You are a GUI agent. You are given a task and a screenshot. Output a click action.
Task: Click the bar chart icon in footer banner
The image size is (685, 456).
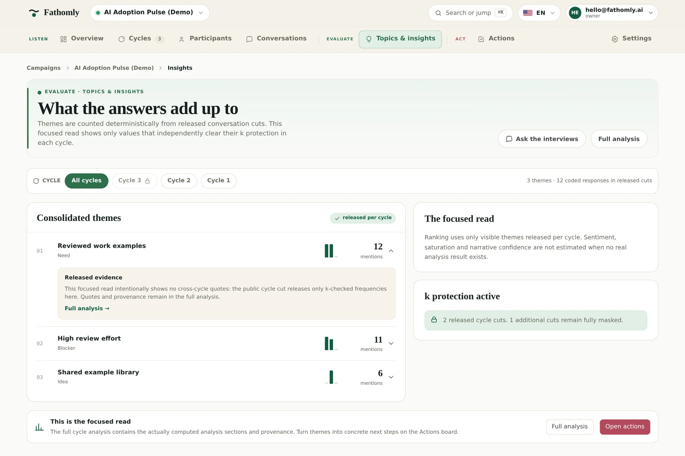pos(39,427)
